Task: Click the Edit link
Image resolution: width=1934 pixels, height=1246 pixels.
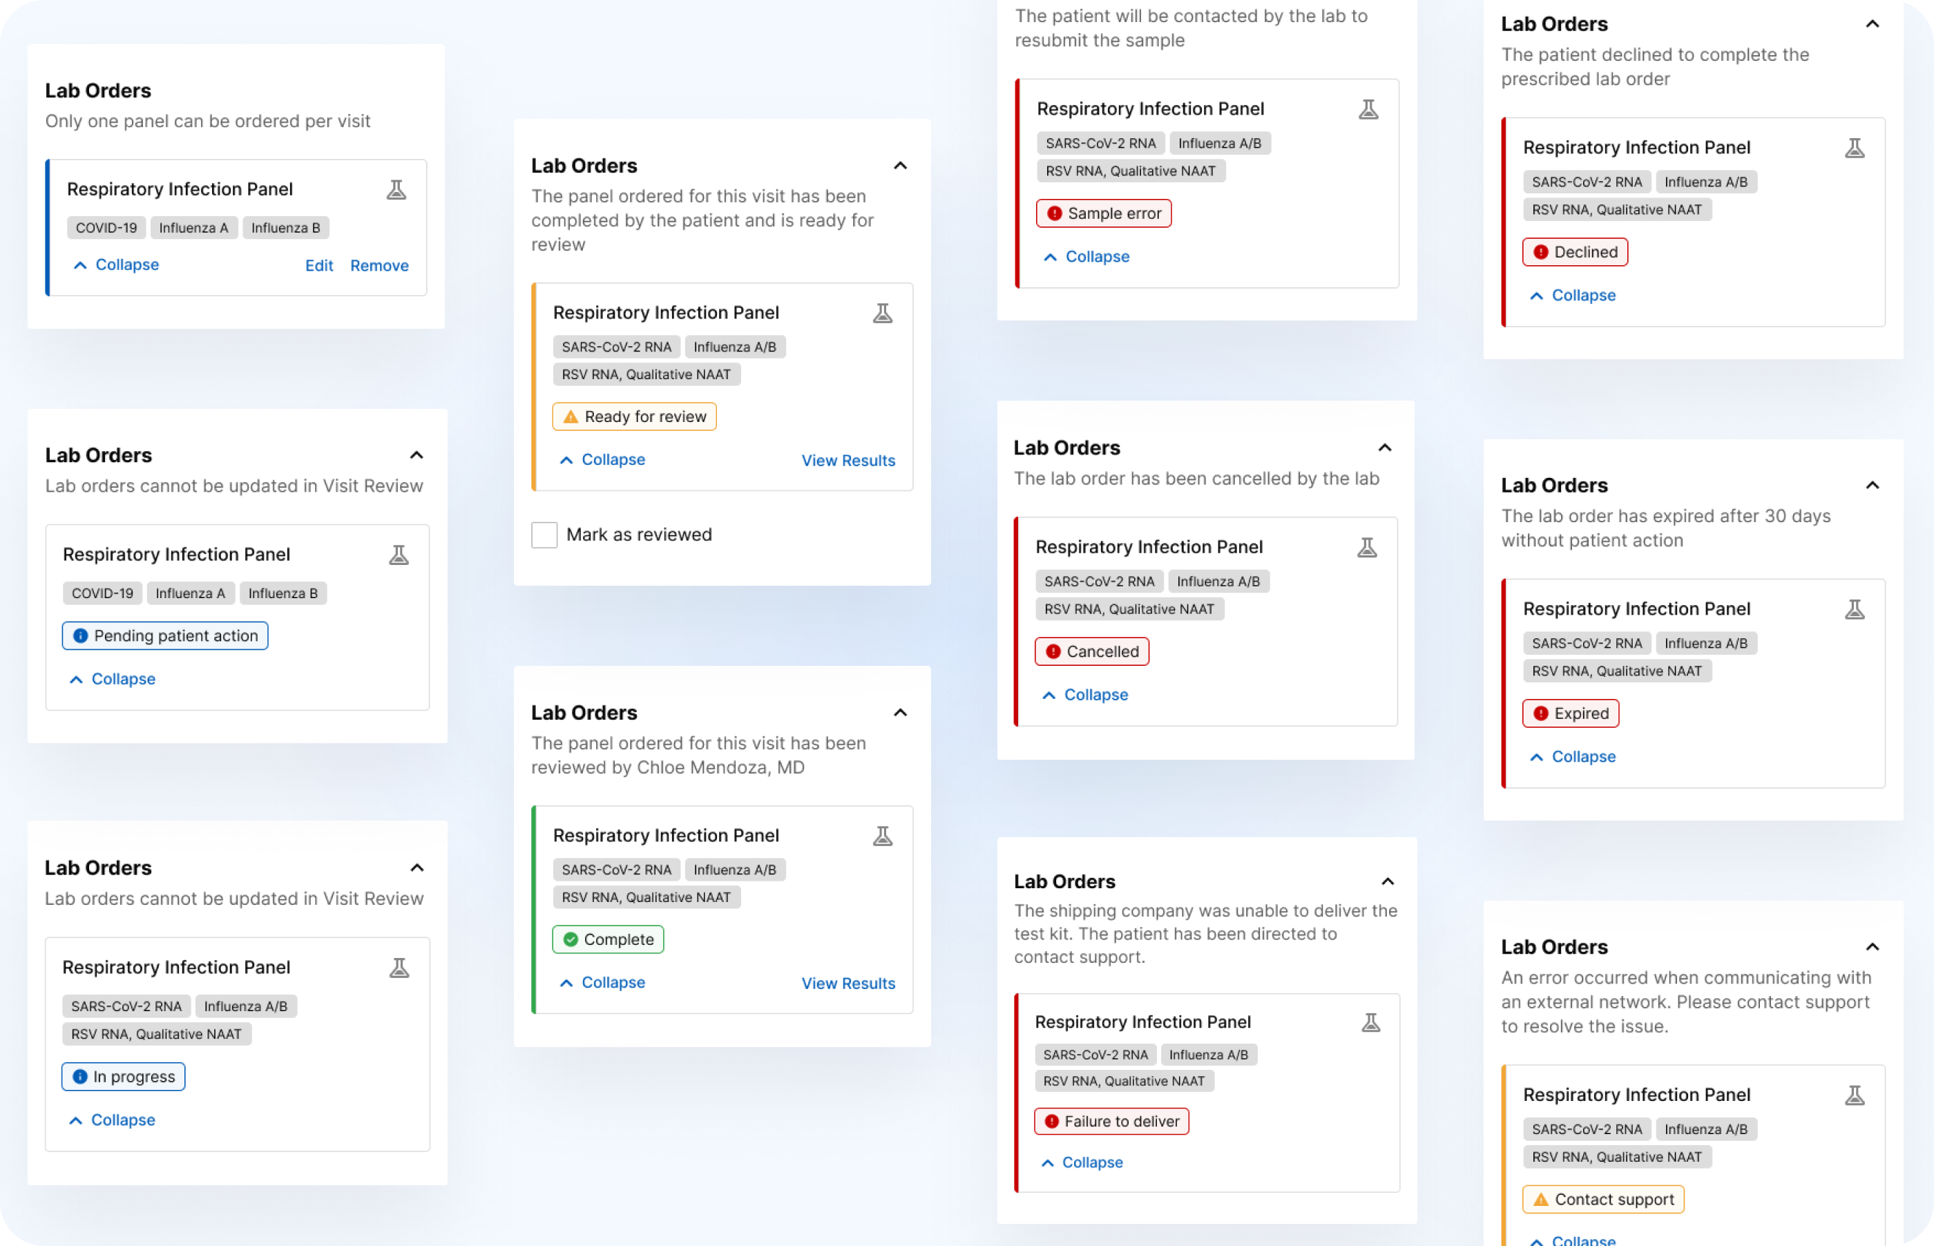Action: pos(318,265)
